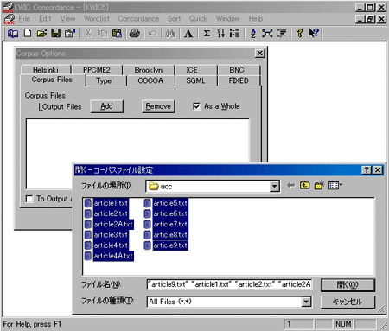Save with the floppy disk toolbar icon

pyautogui.click(x=56, y=33)
